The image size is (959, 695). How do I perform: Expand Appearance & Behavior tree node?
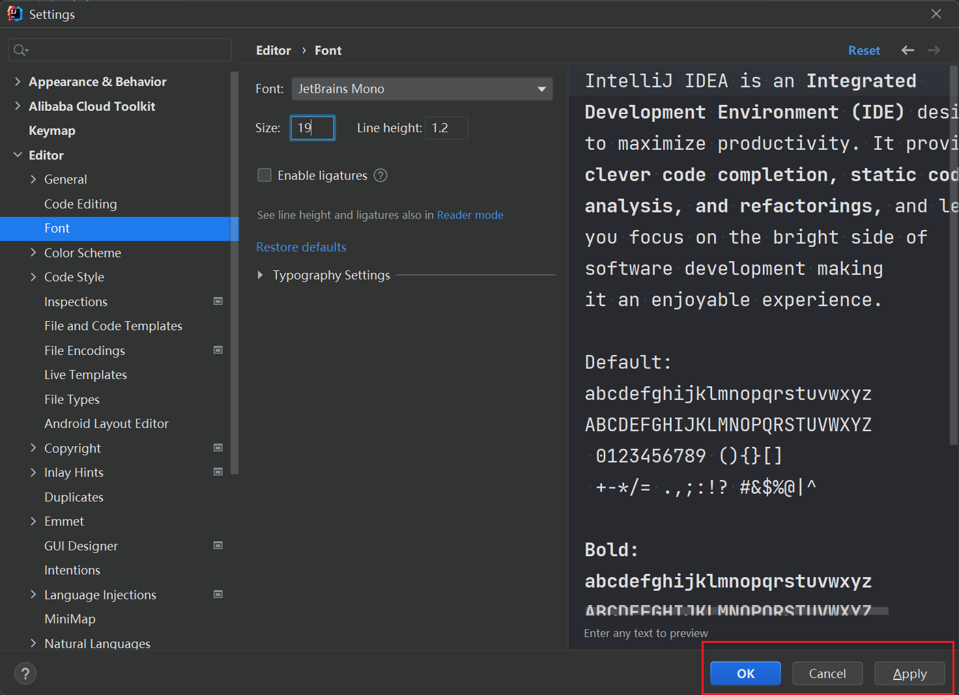18,81
